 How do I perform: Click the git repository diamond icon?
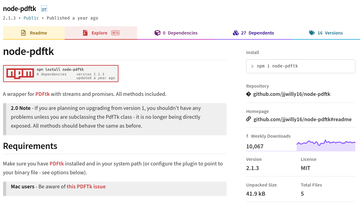point(249,94)
